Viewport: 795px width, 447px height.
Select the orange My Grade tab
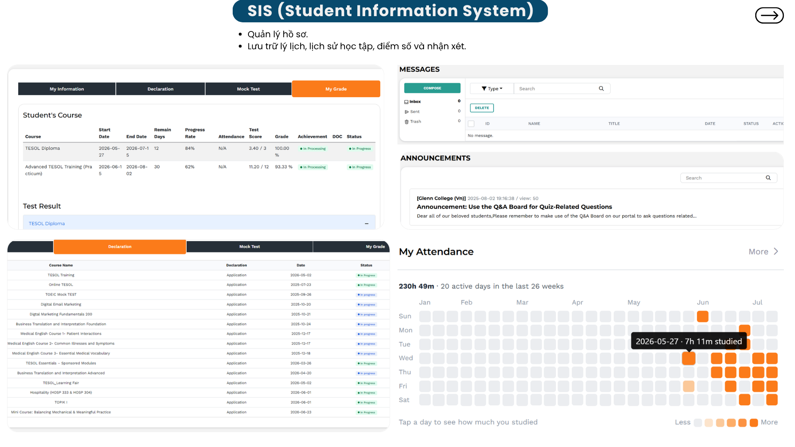click(x=336, y=89)
